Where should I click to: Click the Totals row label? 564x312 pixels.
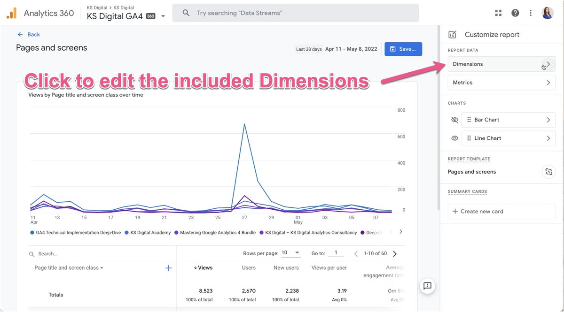coord(56,295)
